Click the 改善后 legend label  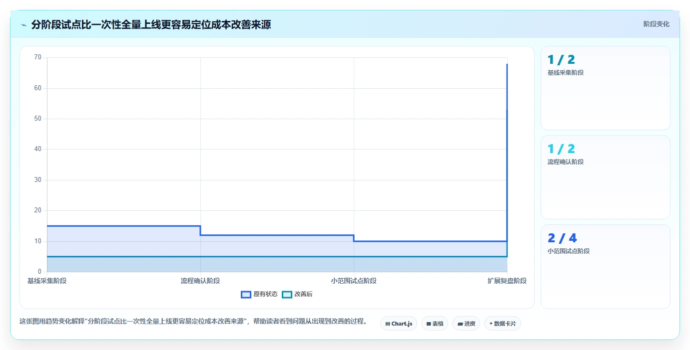[303, 295]
